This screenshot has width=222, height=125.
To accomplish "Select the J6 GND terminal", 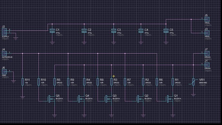I will tap(4, 72).
